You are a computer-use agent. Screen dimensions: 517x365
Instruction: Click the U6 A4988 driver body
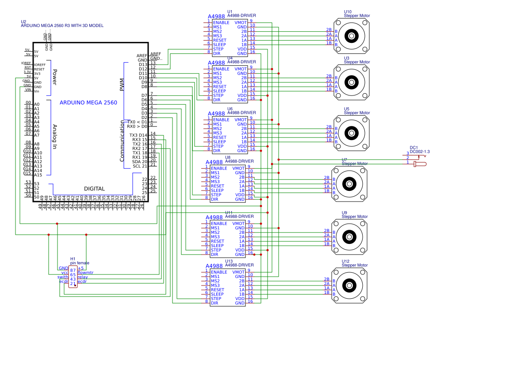coord(230,135)
